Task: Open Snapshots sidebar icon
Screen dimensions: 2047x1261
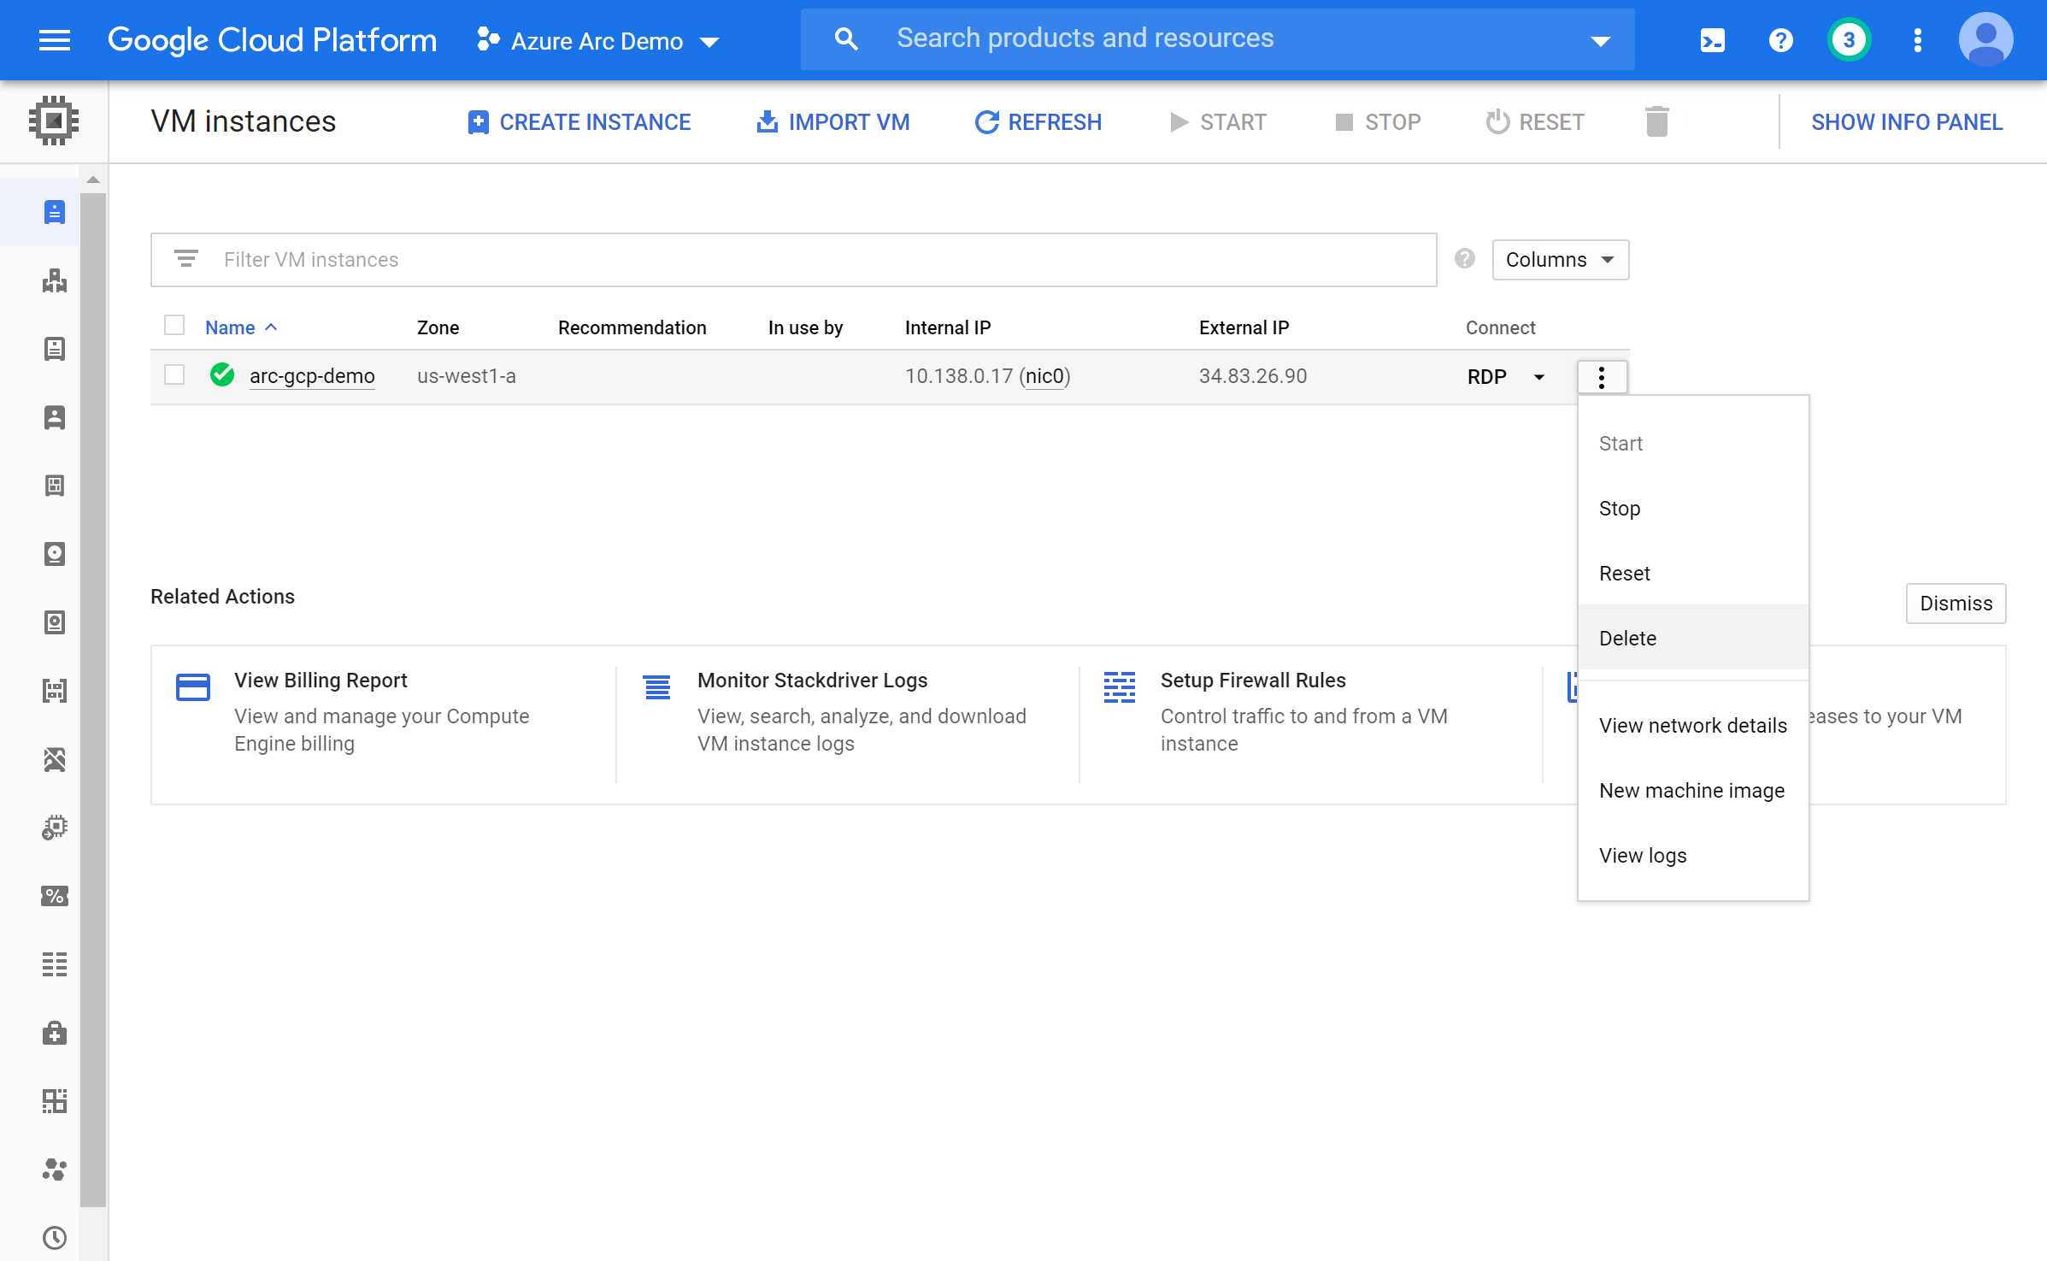Action: click(x=55, y=622)
